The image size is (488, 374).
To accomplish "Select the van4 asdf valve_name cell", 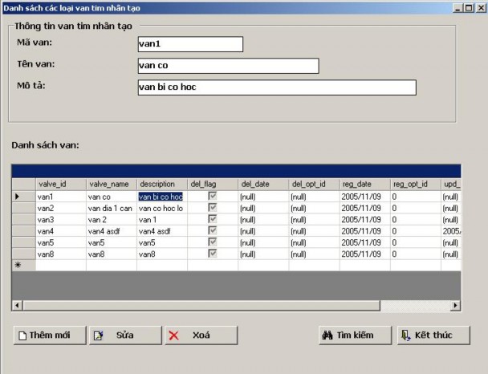I will [x=111, y=231].
